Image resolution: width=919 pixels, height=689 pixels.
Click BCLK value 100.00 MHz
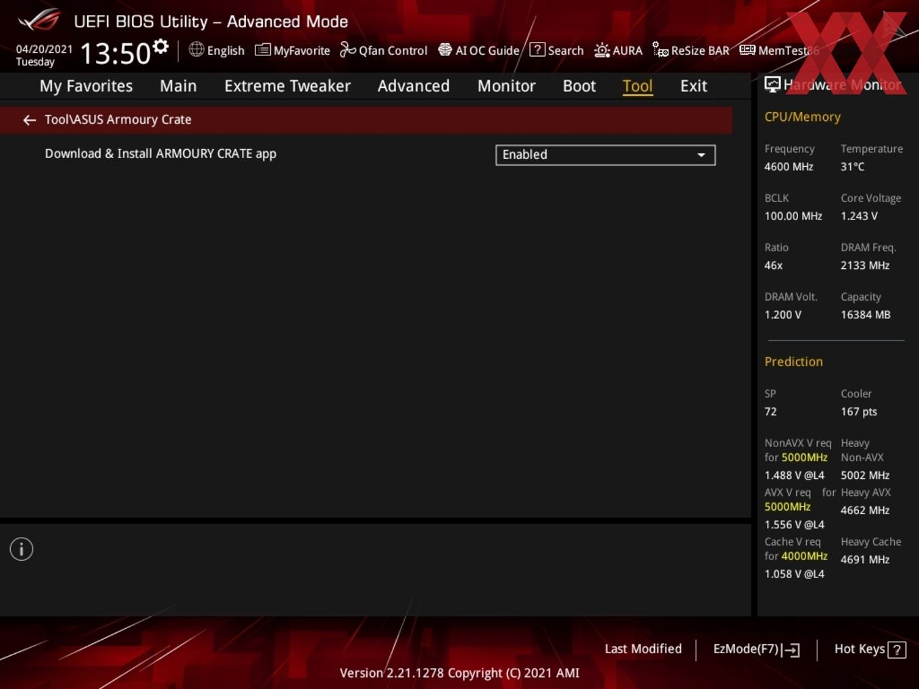[793, 216]
